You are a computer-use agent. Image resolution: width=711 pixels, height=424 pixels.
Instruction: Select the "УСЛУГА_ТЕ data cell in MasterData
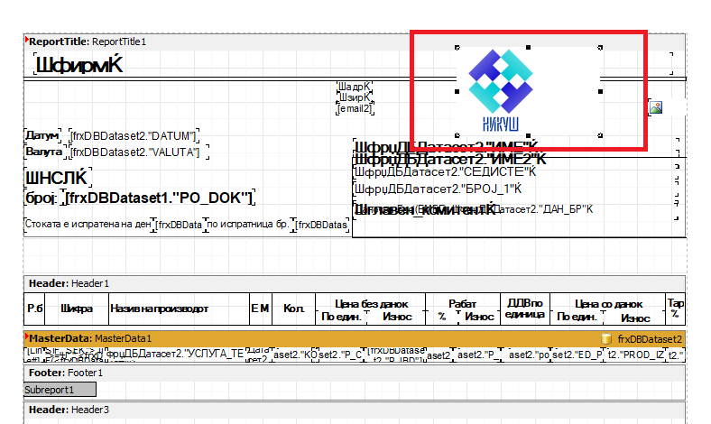pos(175,355)
